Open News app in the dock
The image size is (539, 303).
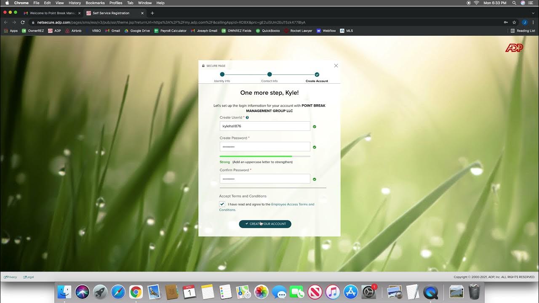(315, 292)
